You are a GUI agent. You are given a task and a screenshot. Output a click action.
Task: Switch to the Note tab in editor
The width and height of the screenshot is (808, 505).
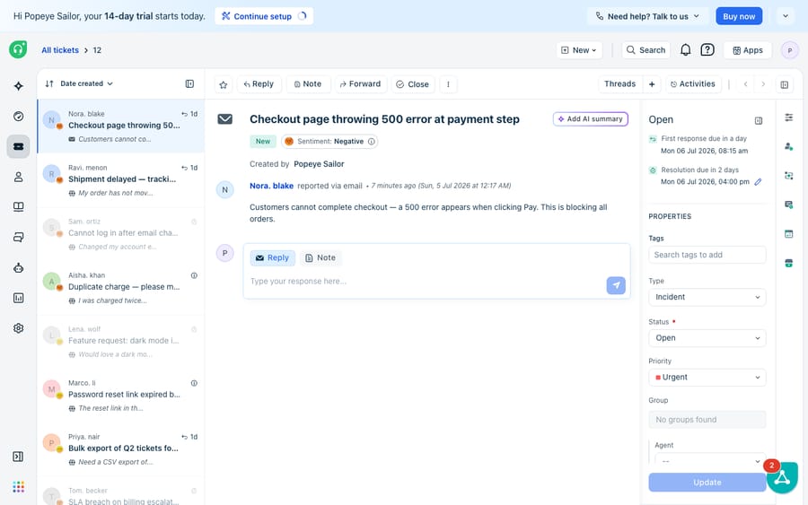pos(320,258)
